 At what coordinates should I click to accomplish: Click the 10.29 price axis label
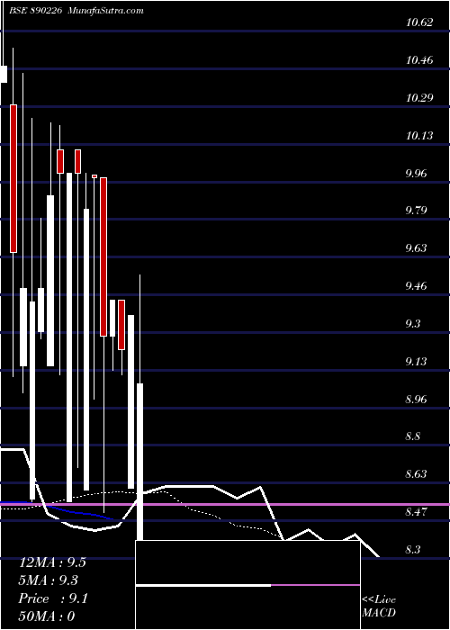pos(419,97)
